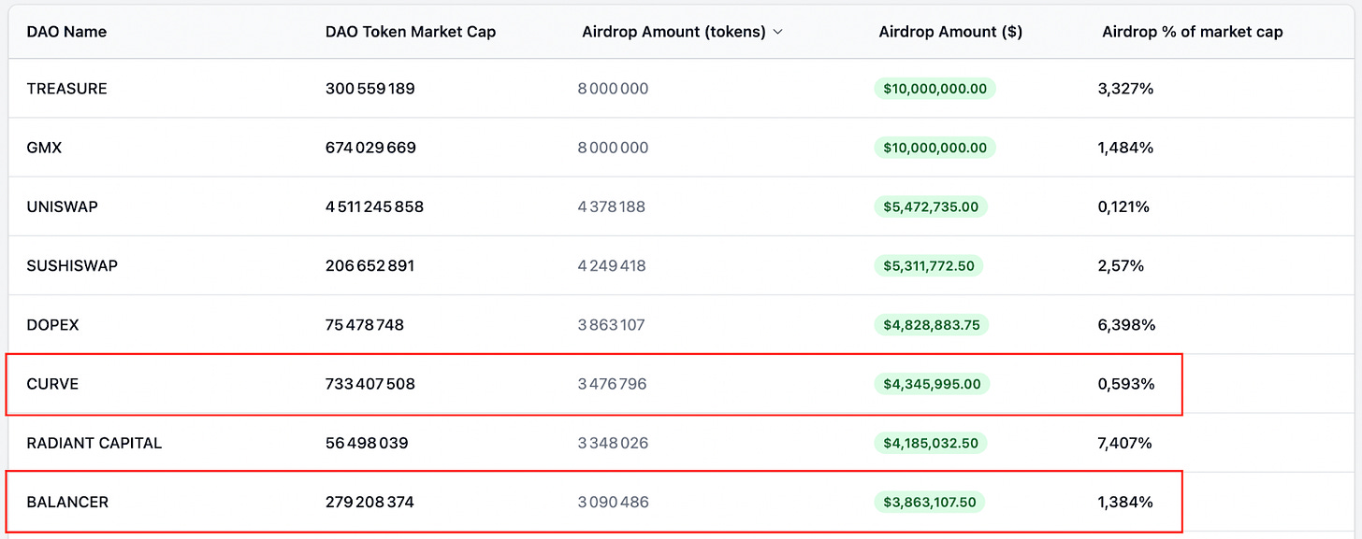Click market cap value 733 407 508
This screenshot has height=539, width=1362.
click(x=370, y=384)
